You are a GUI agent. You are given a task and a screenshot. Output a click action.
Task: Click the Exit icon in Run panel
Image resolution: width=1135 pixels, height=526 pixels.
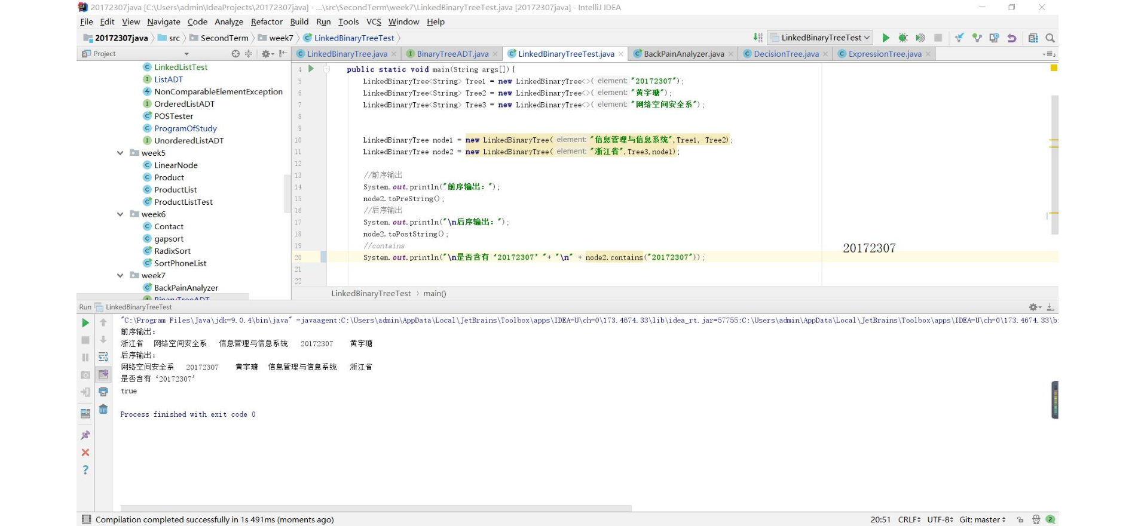point(85,392)
